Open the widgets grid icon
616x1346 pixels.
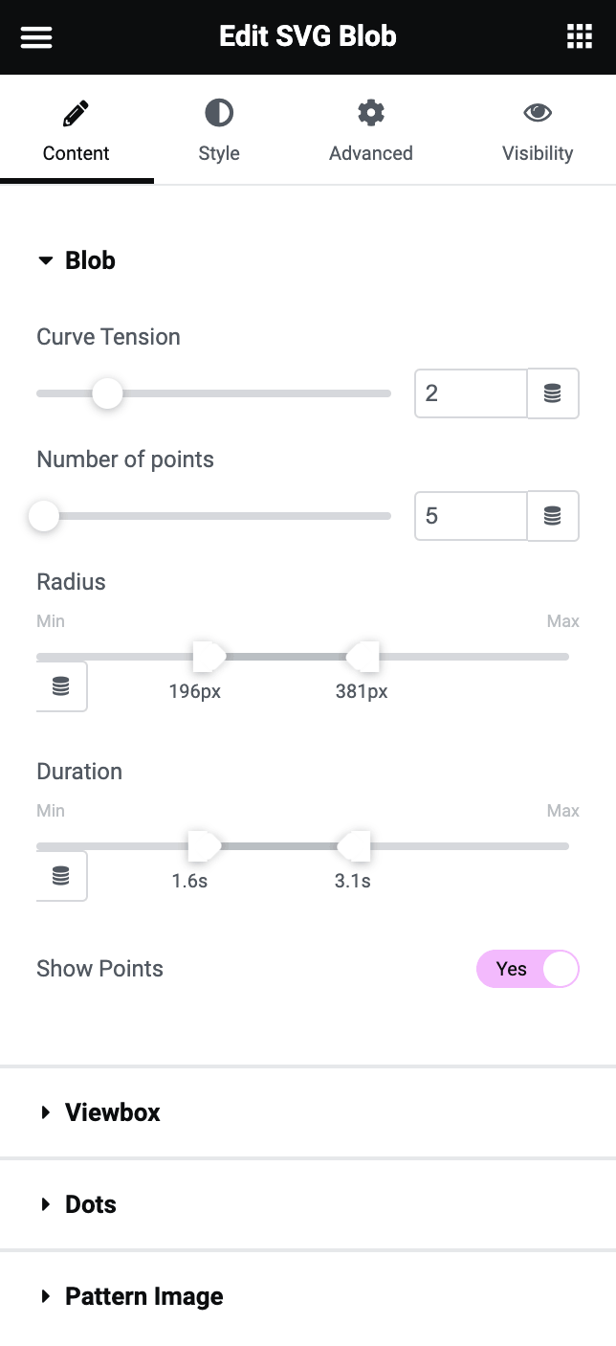click(580, 37)
